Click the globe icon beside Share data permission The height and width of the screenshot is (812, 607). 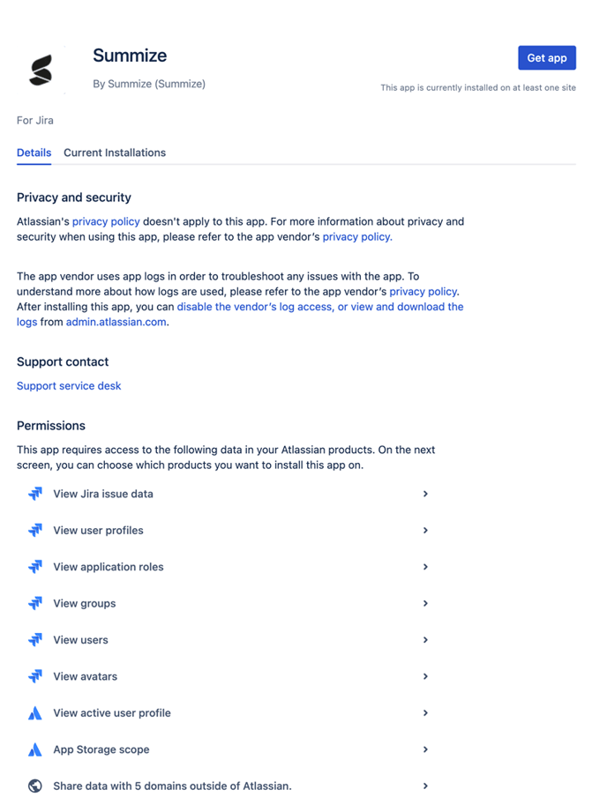click(x=35, y=786)
